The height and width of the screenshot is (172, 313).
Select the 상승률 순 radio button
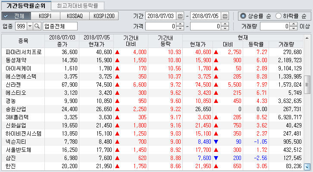point(244,16)
